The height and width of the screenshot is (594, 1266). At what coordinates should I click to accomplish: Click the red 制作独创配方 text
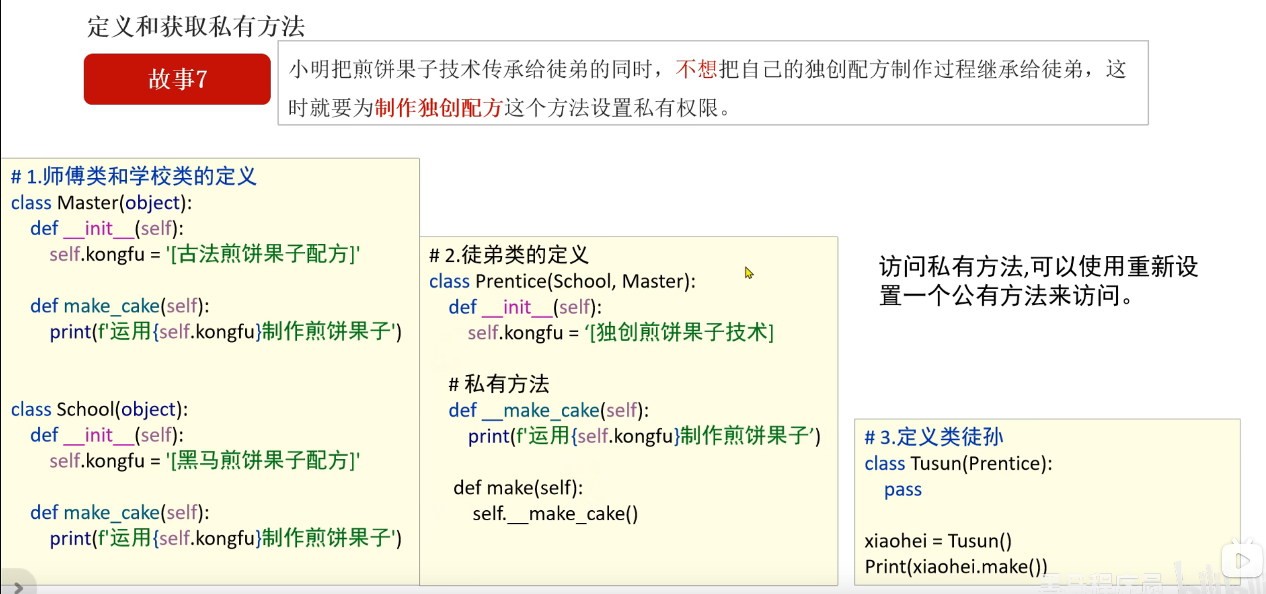438,107
